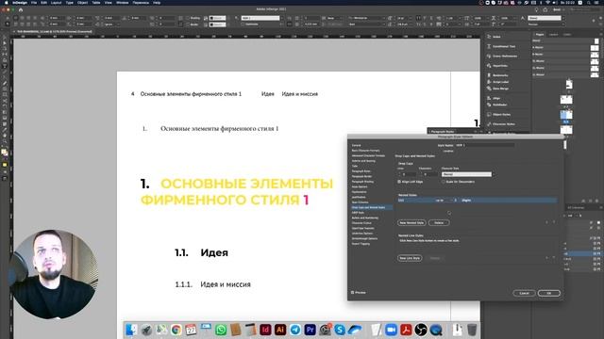Click the Home icon in InDesign
Screen dimensions: 604x339
tap(21, 9)
